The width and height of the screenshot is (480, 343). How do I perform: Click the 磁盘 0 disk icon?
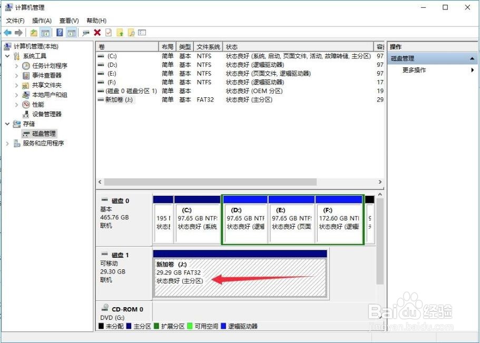(105, 200)
